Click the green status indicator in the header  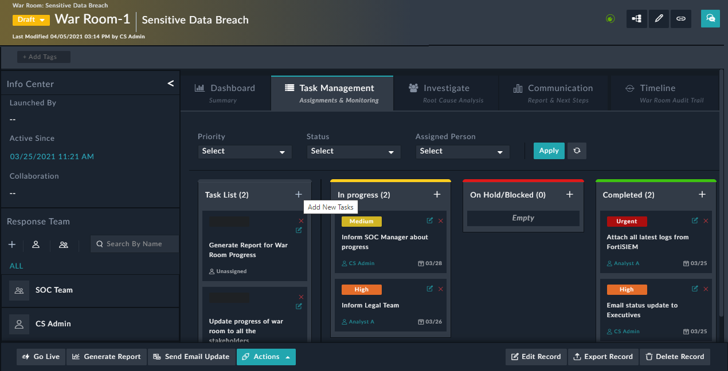610,18
